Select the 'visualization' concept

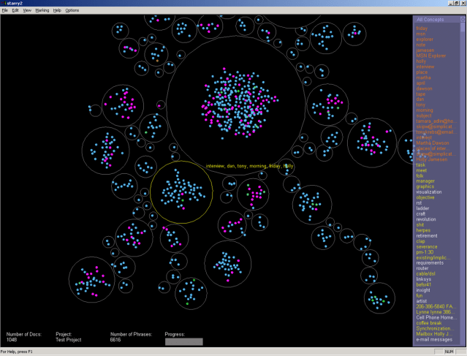(430, 192)
